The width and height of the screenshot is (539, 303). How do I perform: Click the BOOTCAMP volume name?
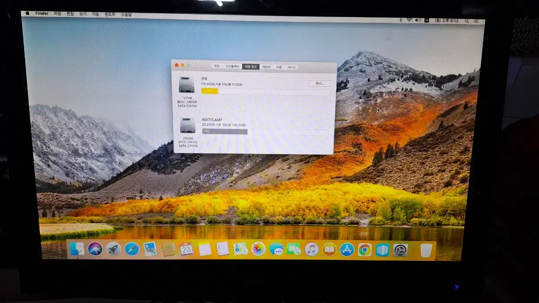212,120
